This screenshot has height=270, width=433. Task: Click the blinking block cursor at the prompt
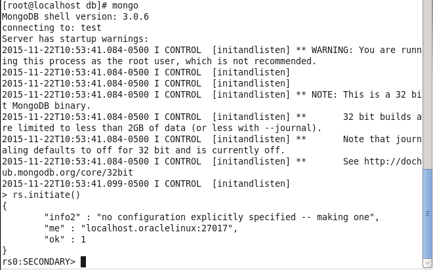(83, 261)
